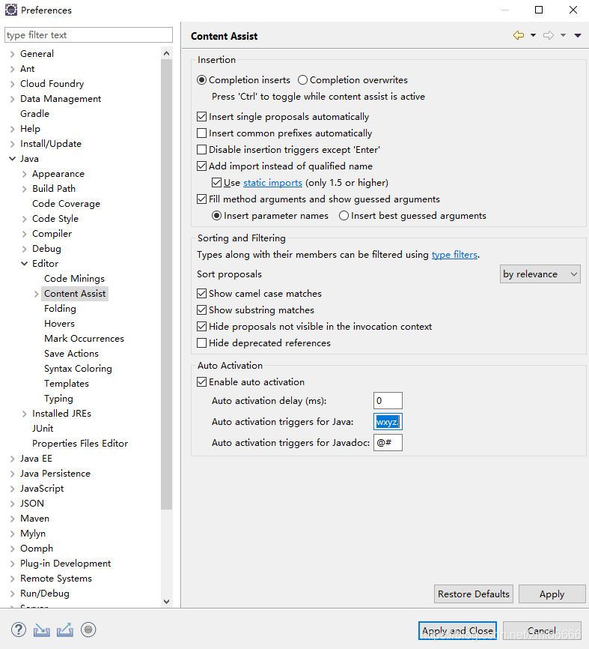Enable Disable insertion triggers except Enter
Image resolution: width=589 pixels, height=649 pixels.
click(202, 149)
